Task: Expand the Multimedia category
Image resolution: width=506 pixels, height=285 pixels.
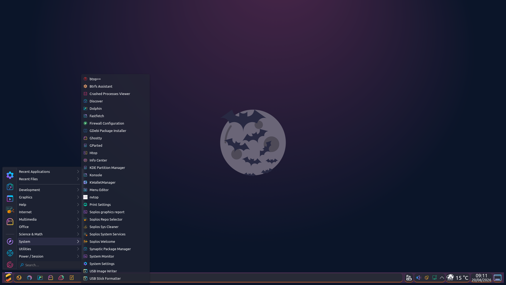Action: (49, 219)
